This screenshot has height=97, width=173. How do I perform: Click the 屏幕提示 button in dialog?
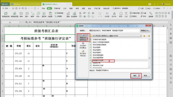pos(145,31)
